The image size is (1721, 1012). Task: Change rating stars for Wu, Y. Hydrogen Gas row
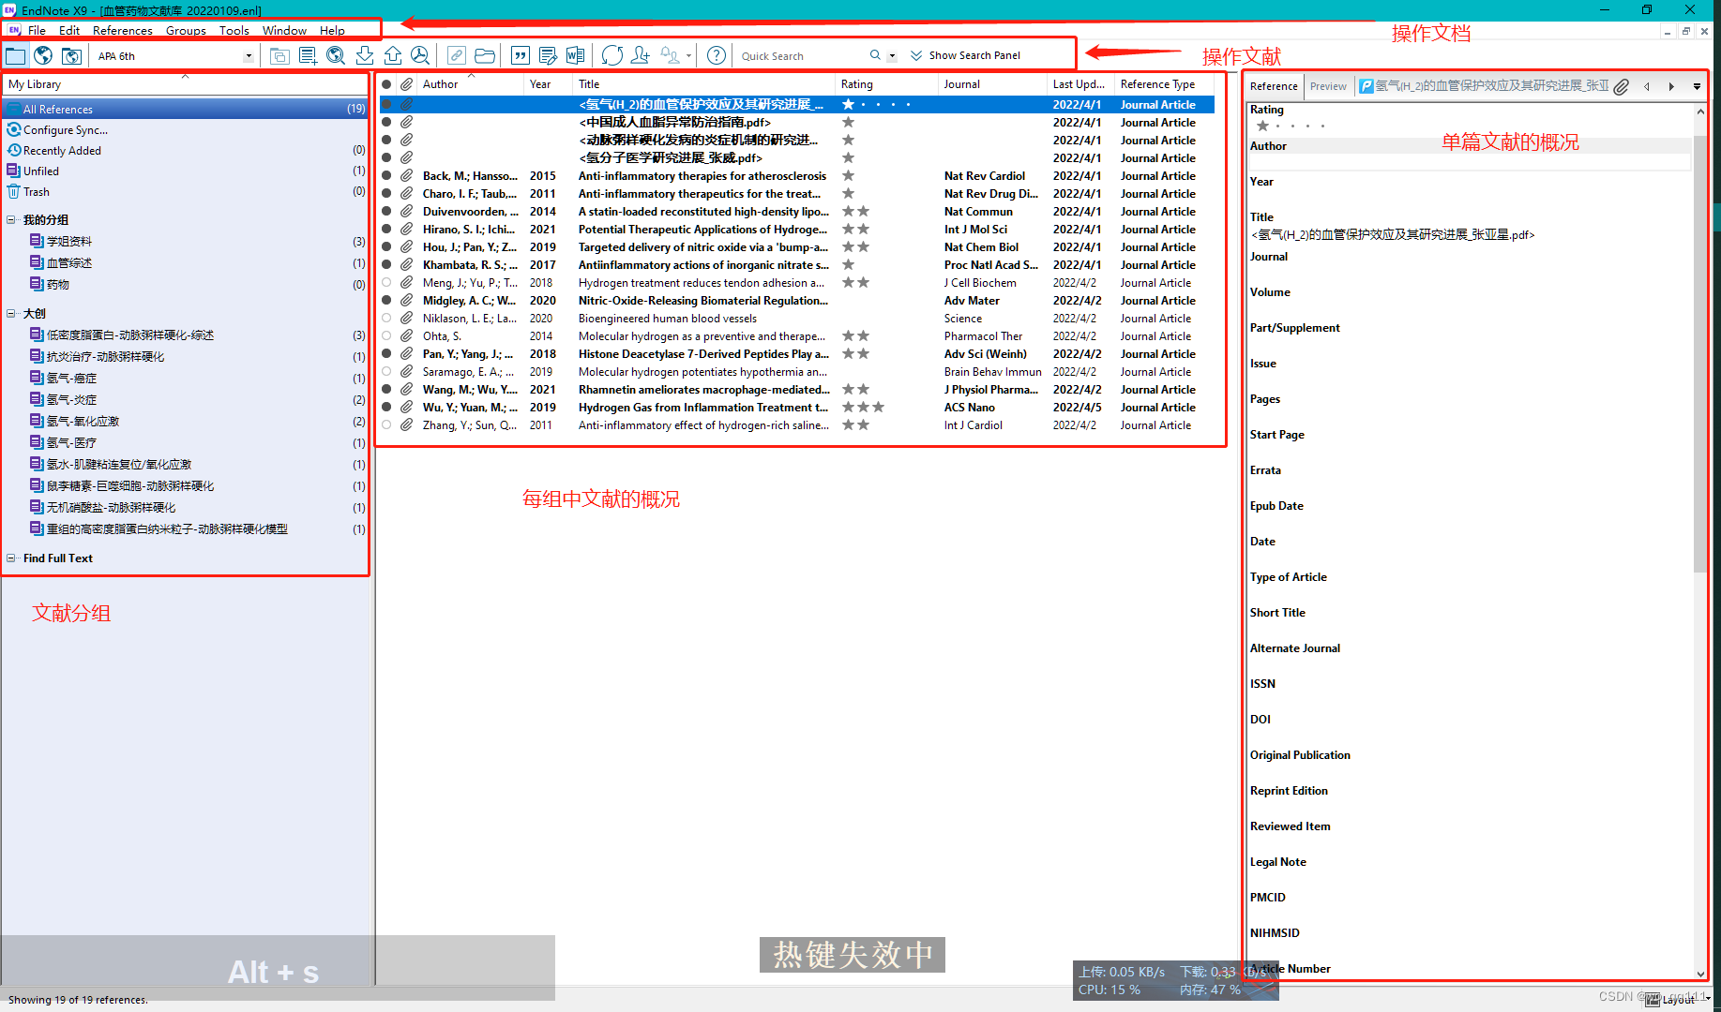tap(863, 408)
